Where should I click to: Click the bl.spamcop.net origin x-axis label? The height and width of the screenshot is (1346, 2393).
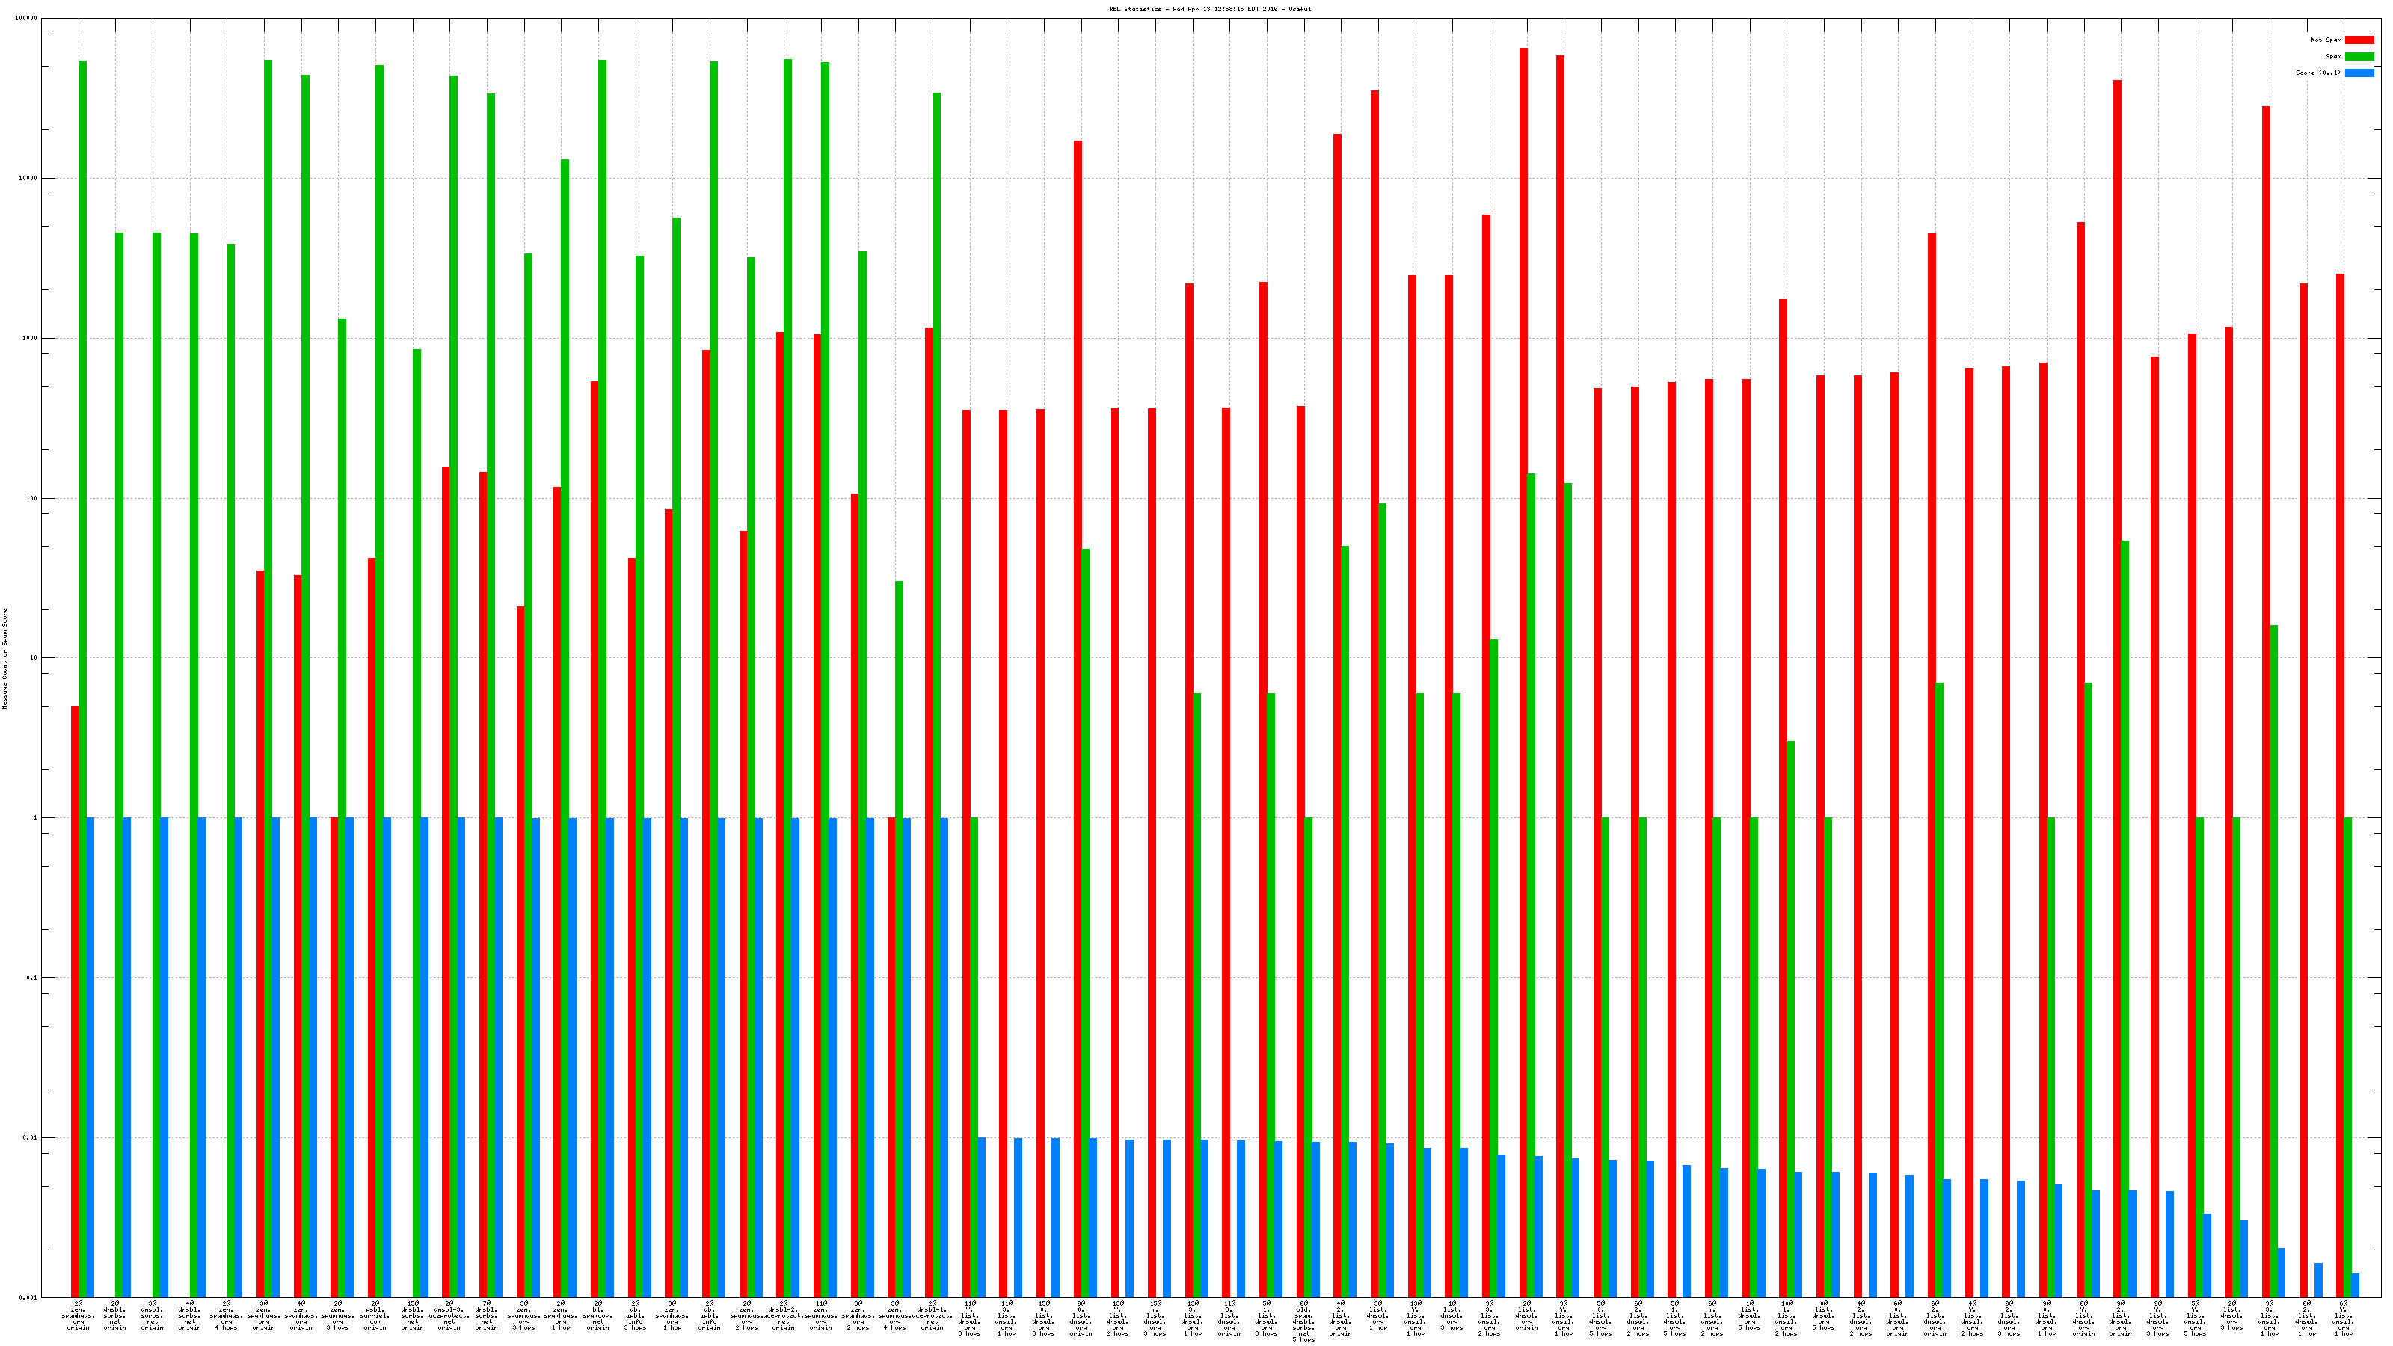(x=598, y=1315)
